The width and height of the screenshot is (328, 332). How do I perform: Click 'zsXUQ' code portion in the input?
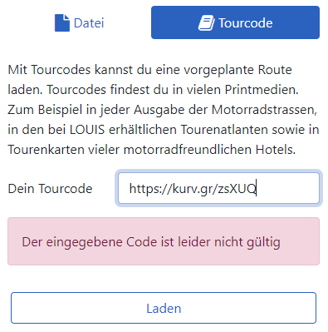coord(237,189)
